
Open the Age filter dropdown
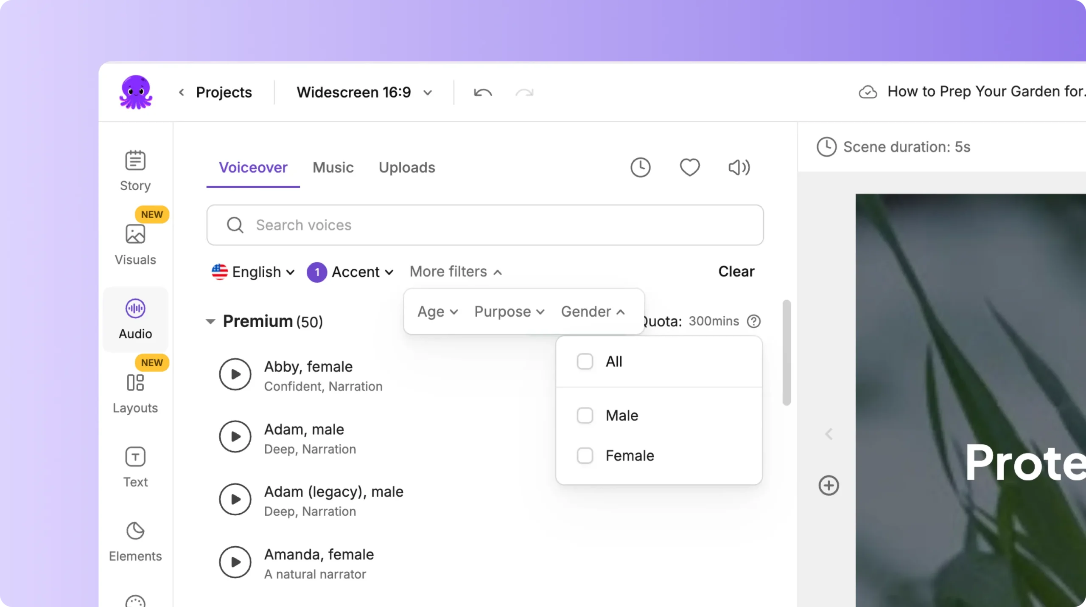click(437, 312)
